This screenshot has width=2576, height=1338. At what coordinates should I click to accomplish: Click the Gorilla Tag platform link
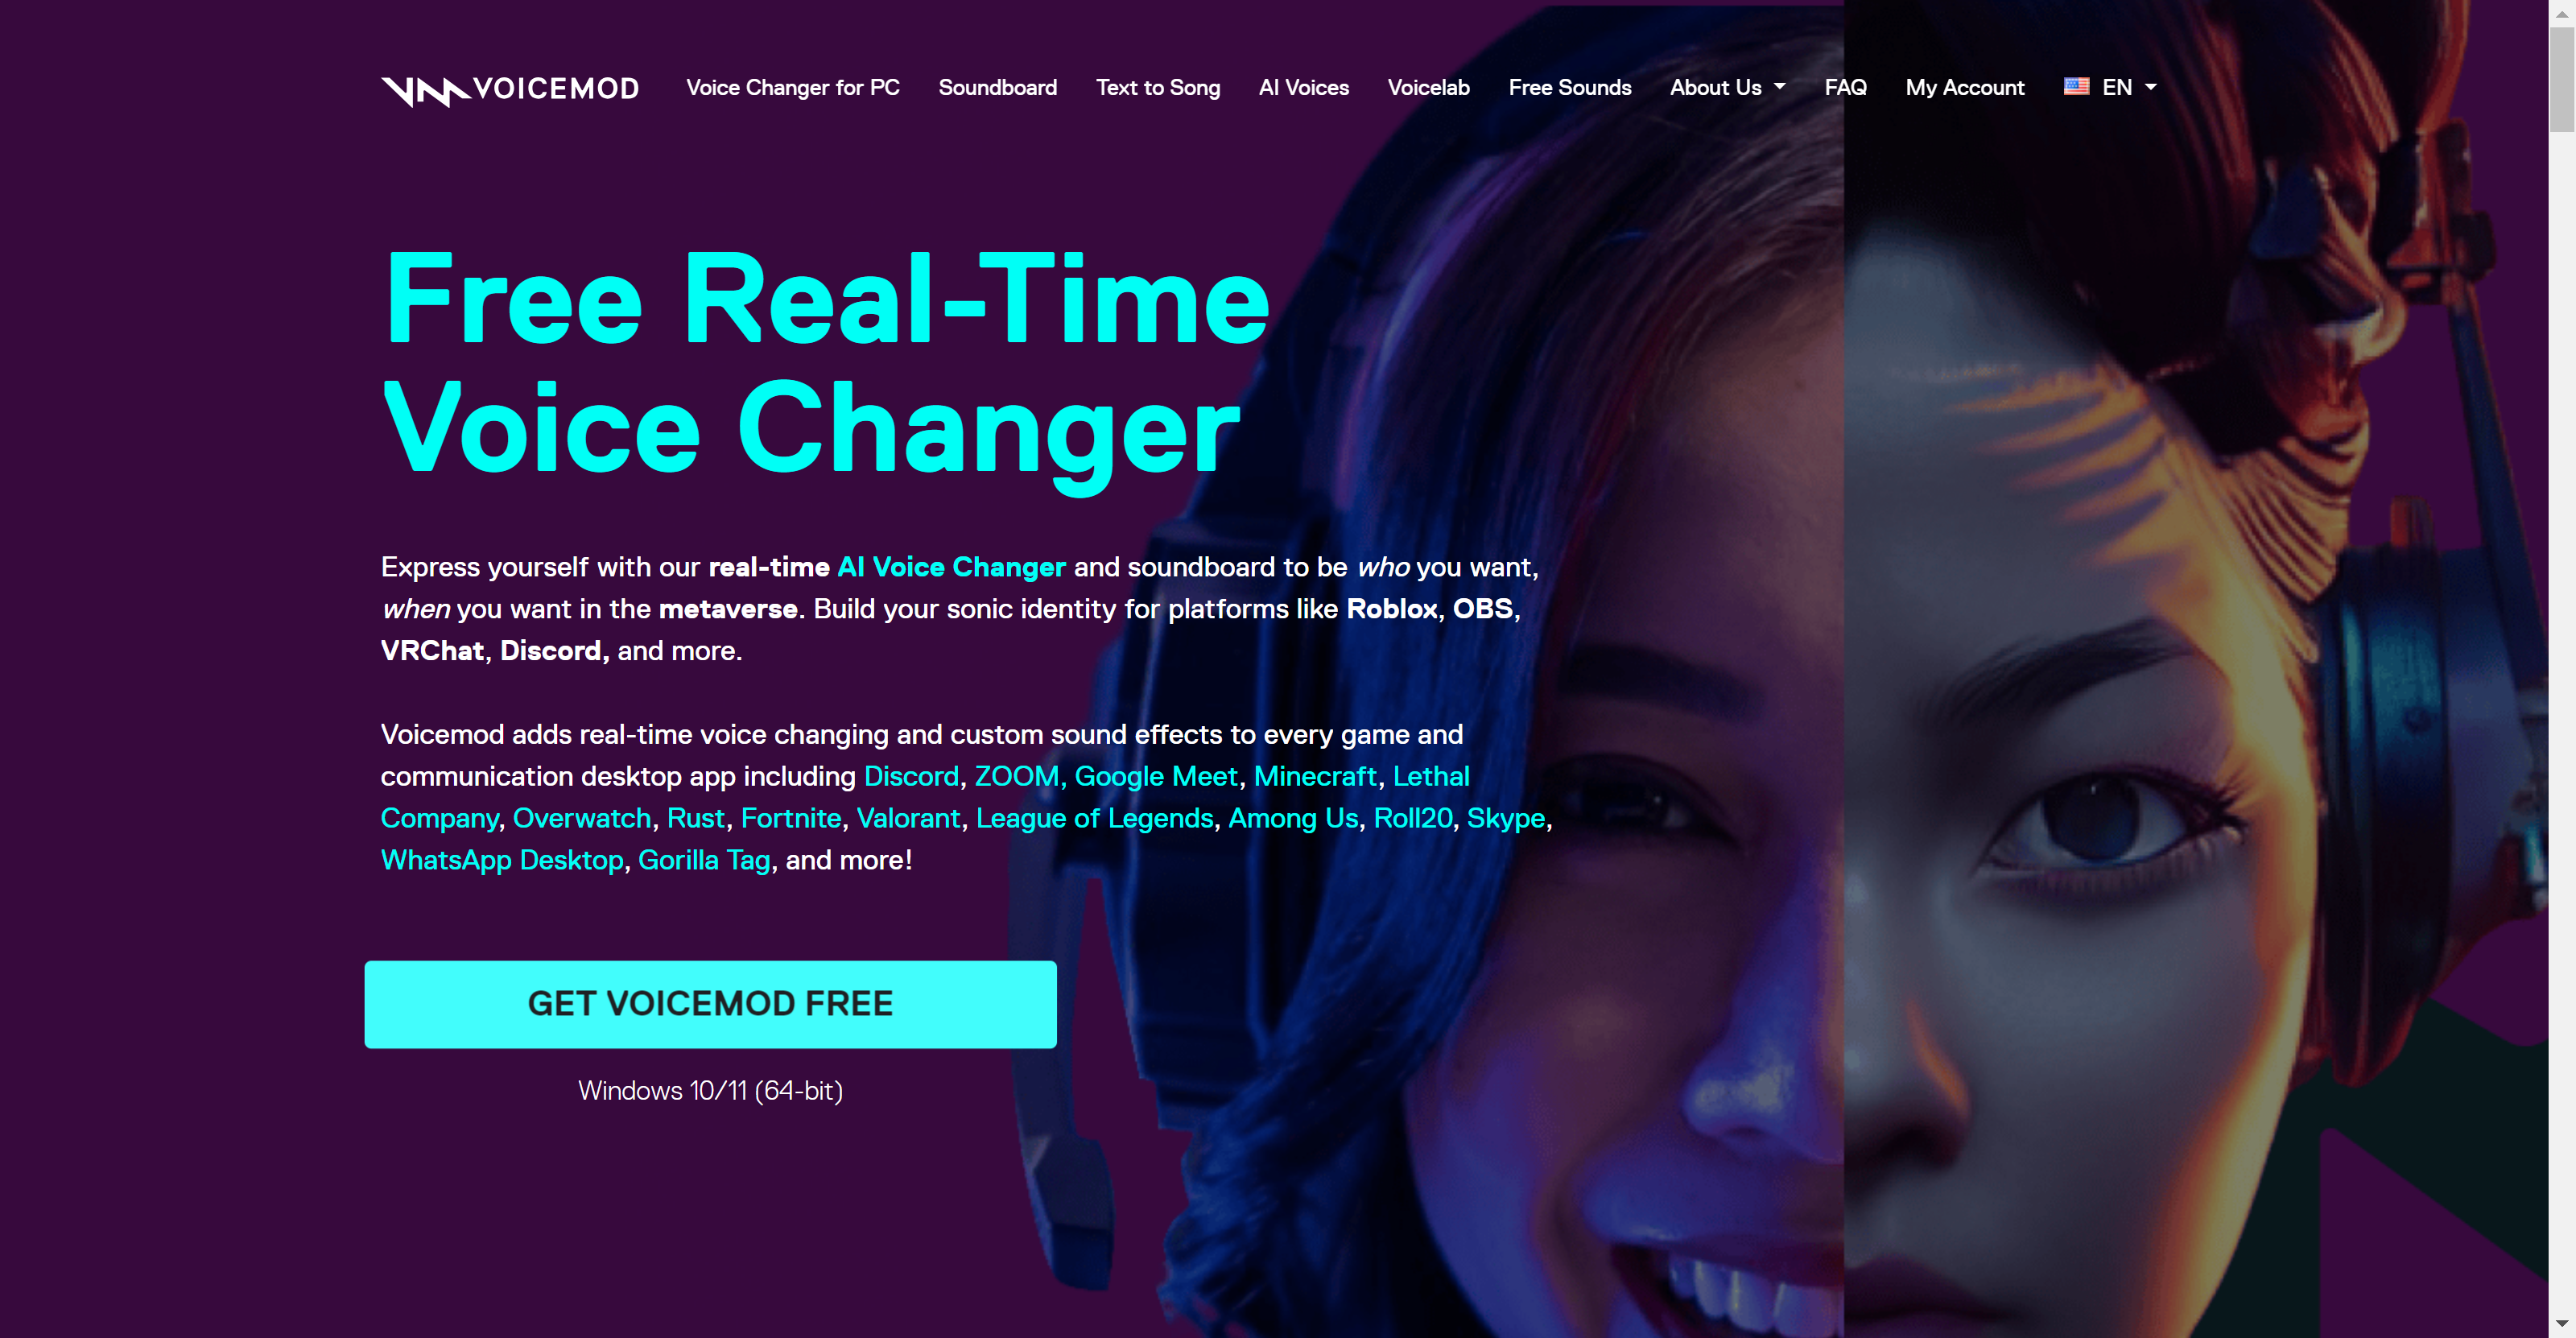pyautogui.click(x=704, y=859)
